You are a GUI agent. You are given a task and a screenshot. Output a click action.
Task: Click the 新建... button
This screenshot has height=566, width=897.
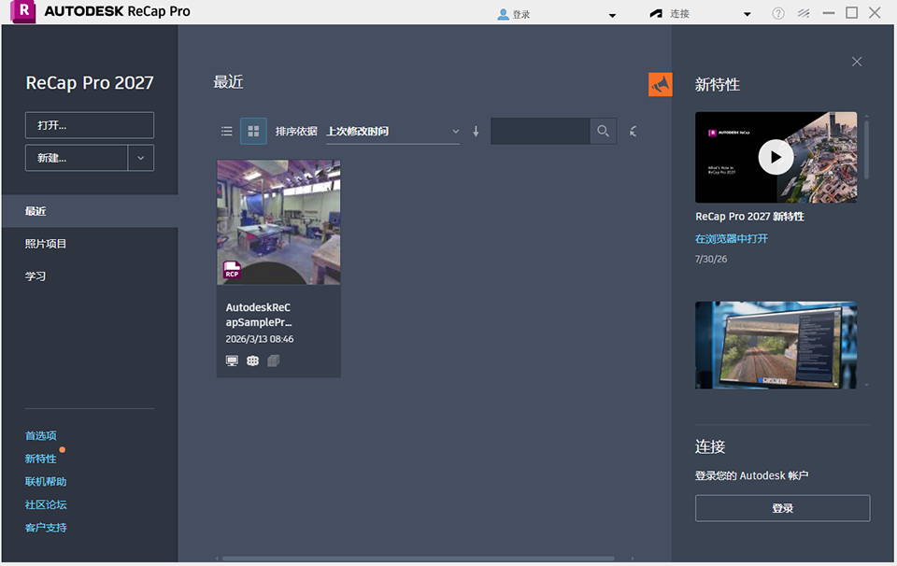(x=76, y=158)
